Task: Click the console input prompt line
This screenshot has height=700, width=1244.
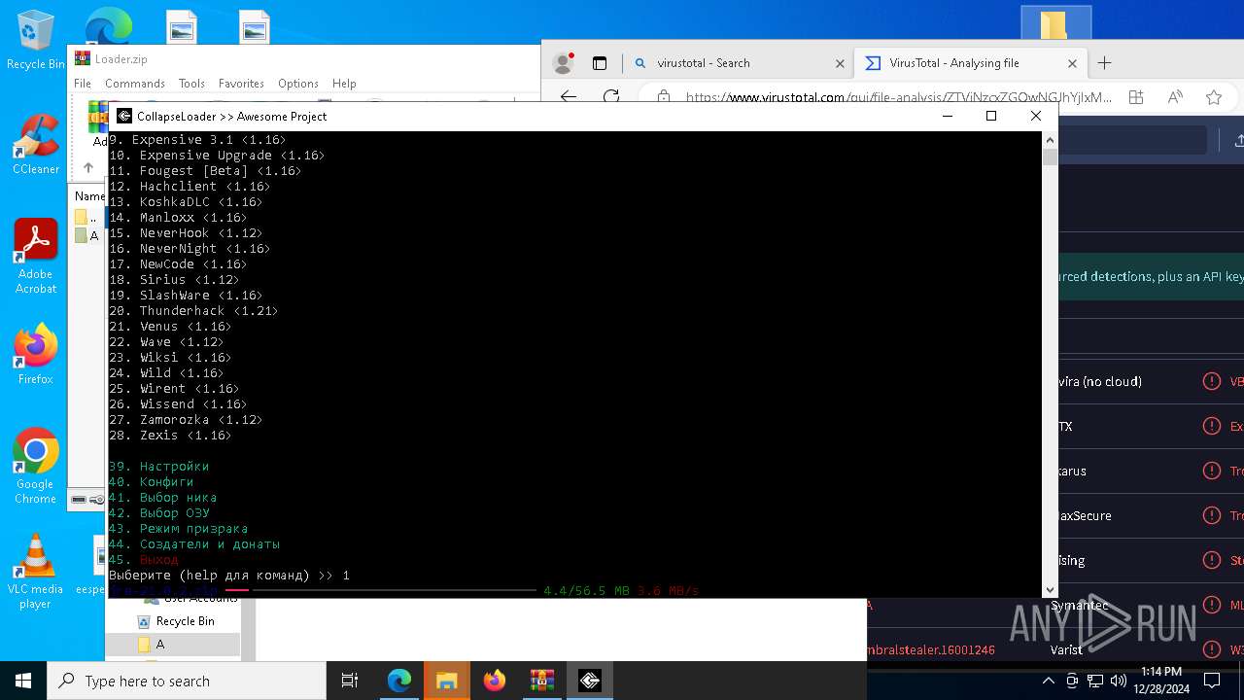Action: pos(229,576)
